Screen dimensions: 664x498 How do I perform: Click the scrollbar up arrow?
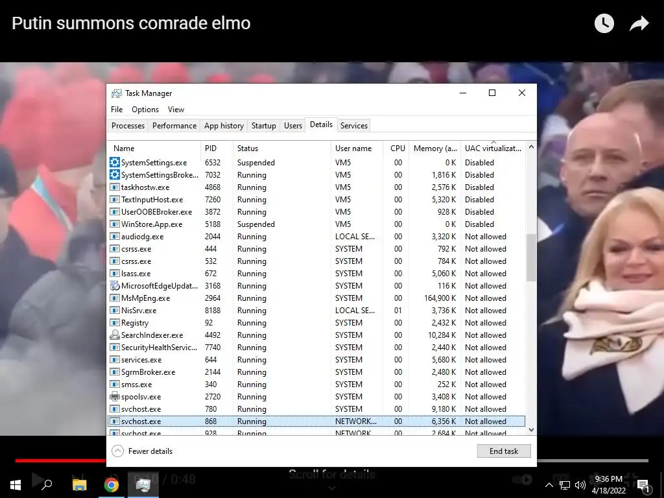point(532,147)
